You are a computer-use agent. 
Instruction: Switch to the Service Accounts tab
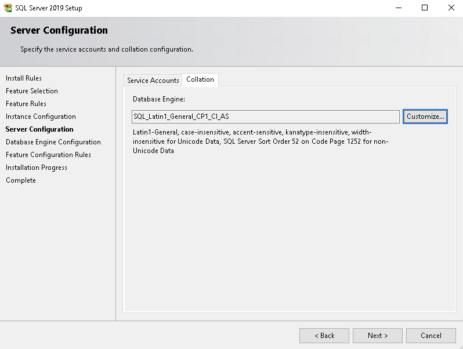[153, 80]
